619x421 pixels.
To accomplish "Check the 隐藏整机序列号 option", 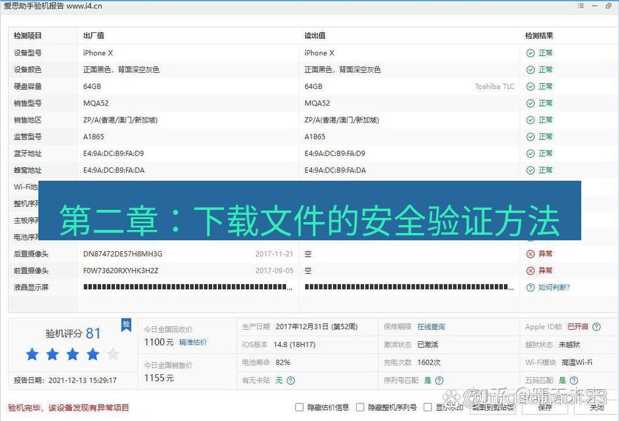I will [x=360, y=407].
